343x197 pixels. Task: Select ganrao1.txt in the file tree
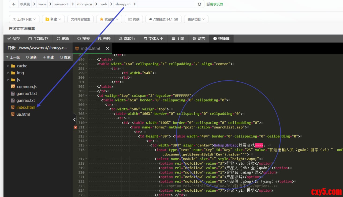click(x=27, y=94)
